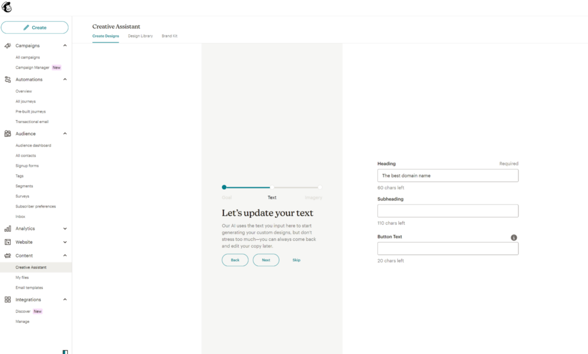This screenshot has height=354, width=588.
Task: Click the Analytics bar chart icon
Action: 8,229
